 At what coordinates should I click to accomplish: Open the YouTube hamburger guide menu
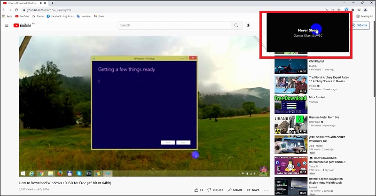(6, 25)
